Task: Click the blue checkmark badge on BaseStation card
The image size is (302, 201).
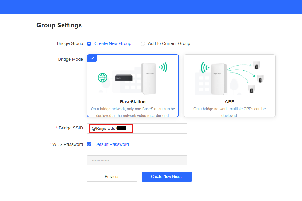Action: 92,58
